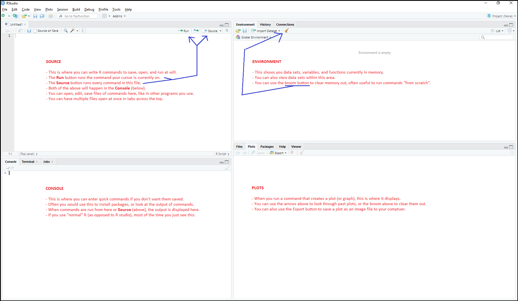This screenshot has width=518, height=301.
Task: Click the Find/Replace magnifier icon
Action: click(66, 31)
